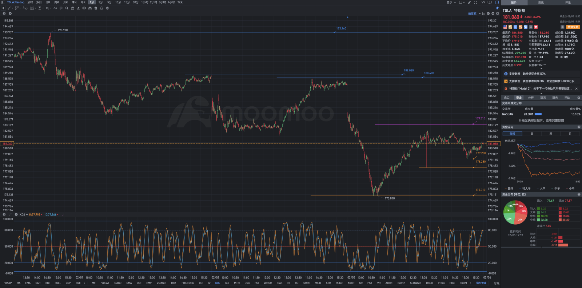Open main chart settings gear below toolbar
This screenshot has width=582, height=288.
click(x=4, y=13)
